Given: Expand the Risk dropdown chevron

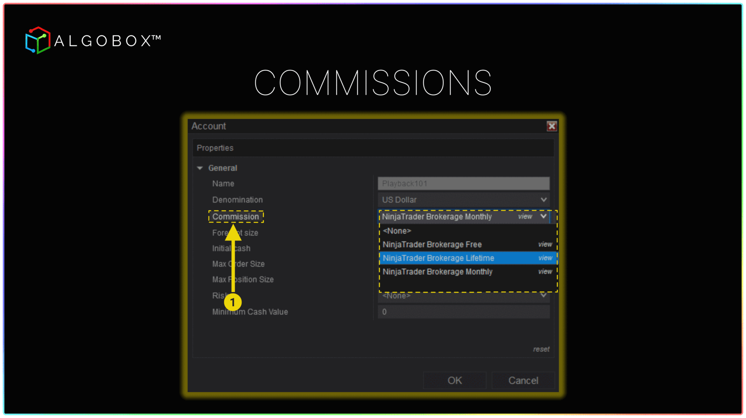Looking at the screenshot, I should pyautogui.click(x=543, y=295).
